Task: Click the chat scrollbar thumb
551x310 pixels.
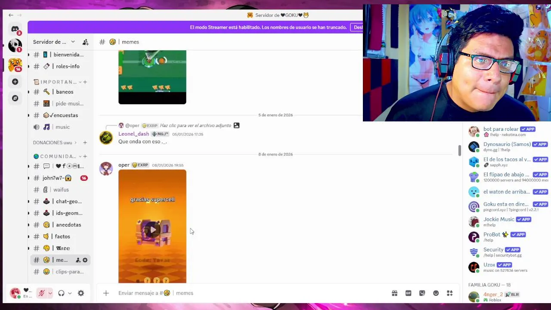Action: [459, 150]
